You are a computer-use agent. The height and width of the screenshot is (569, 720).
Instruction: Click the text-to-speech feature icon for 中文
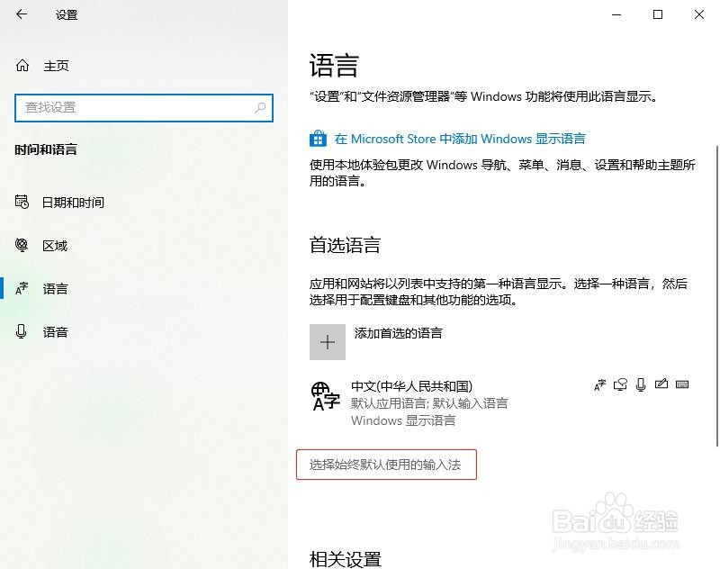[x=620, y=384]
